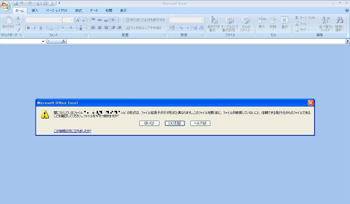Open the font name dropdown

(60, 20)
